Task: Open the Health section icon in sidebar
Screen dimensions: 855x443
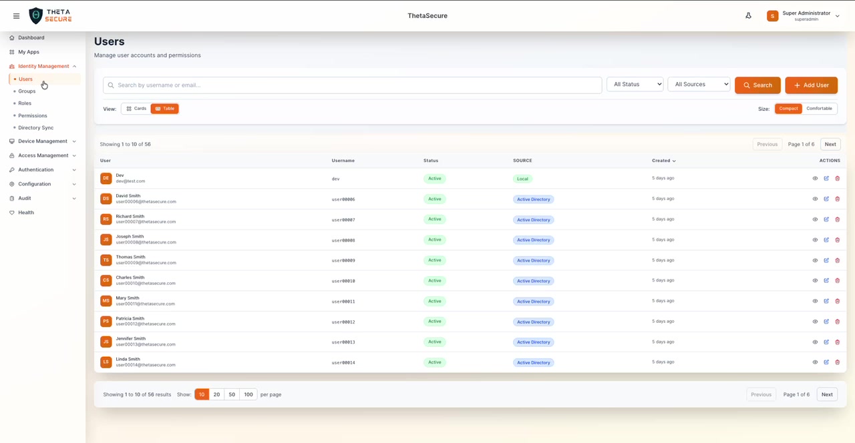Action: coord(11,212)
